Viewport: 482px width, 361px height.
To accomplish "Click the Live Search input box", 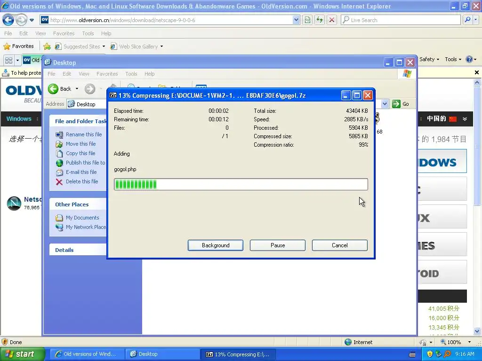I will coord(401,20).
